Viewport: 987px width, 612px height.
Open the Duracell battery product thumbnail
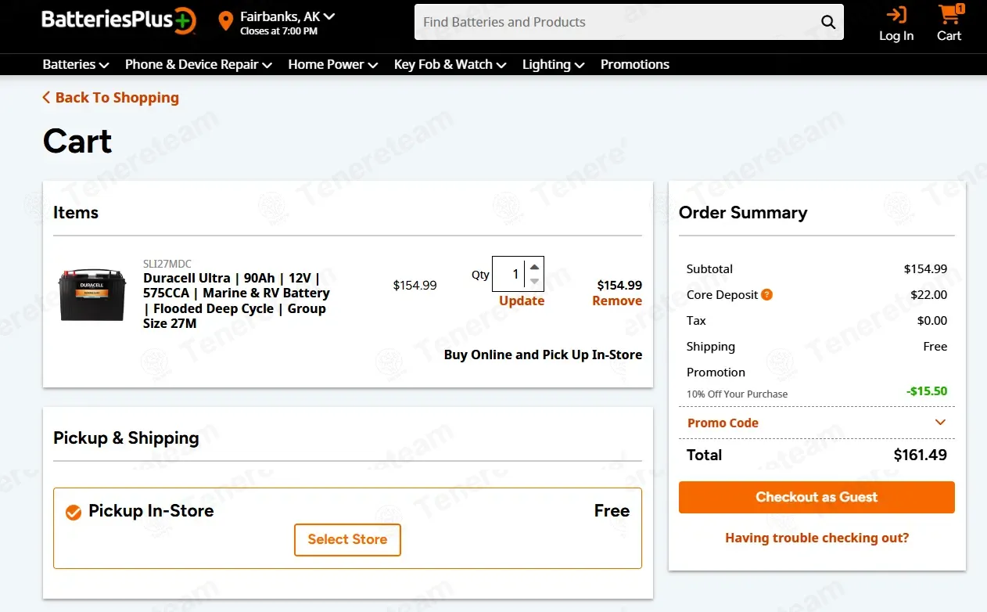click(92, 294)
